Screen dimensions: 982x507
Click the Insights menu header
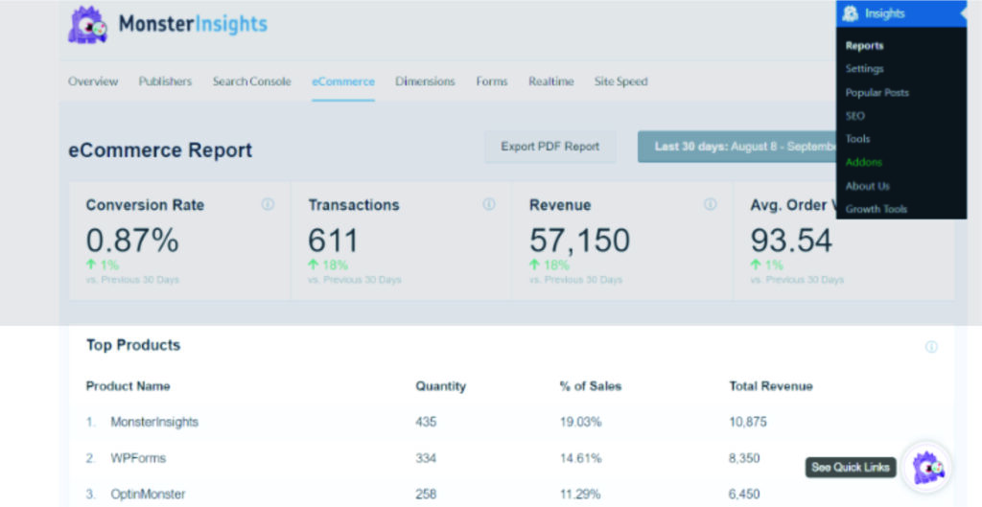tap(901, 13)
